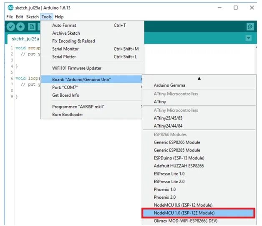Choose ATtiny24/44/84 board
Image resolution: width=262 pixels, height=226 pixels.
(199, 126)
